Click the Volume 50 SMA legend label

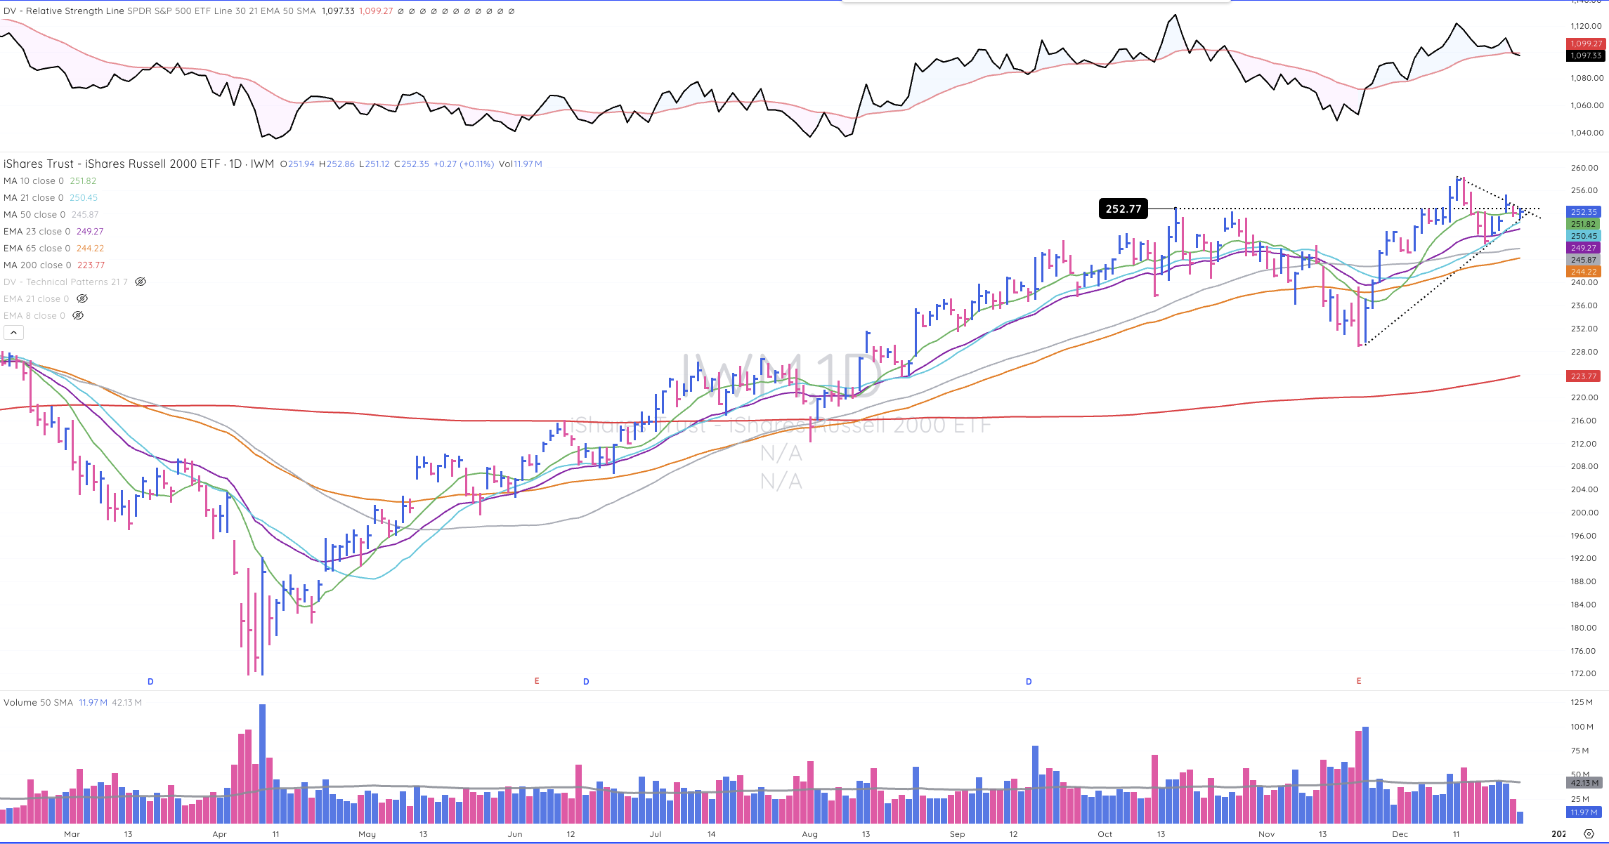(38, 703)
